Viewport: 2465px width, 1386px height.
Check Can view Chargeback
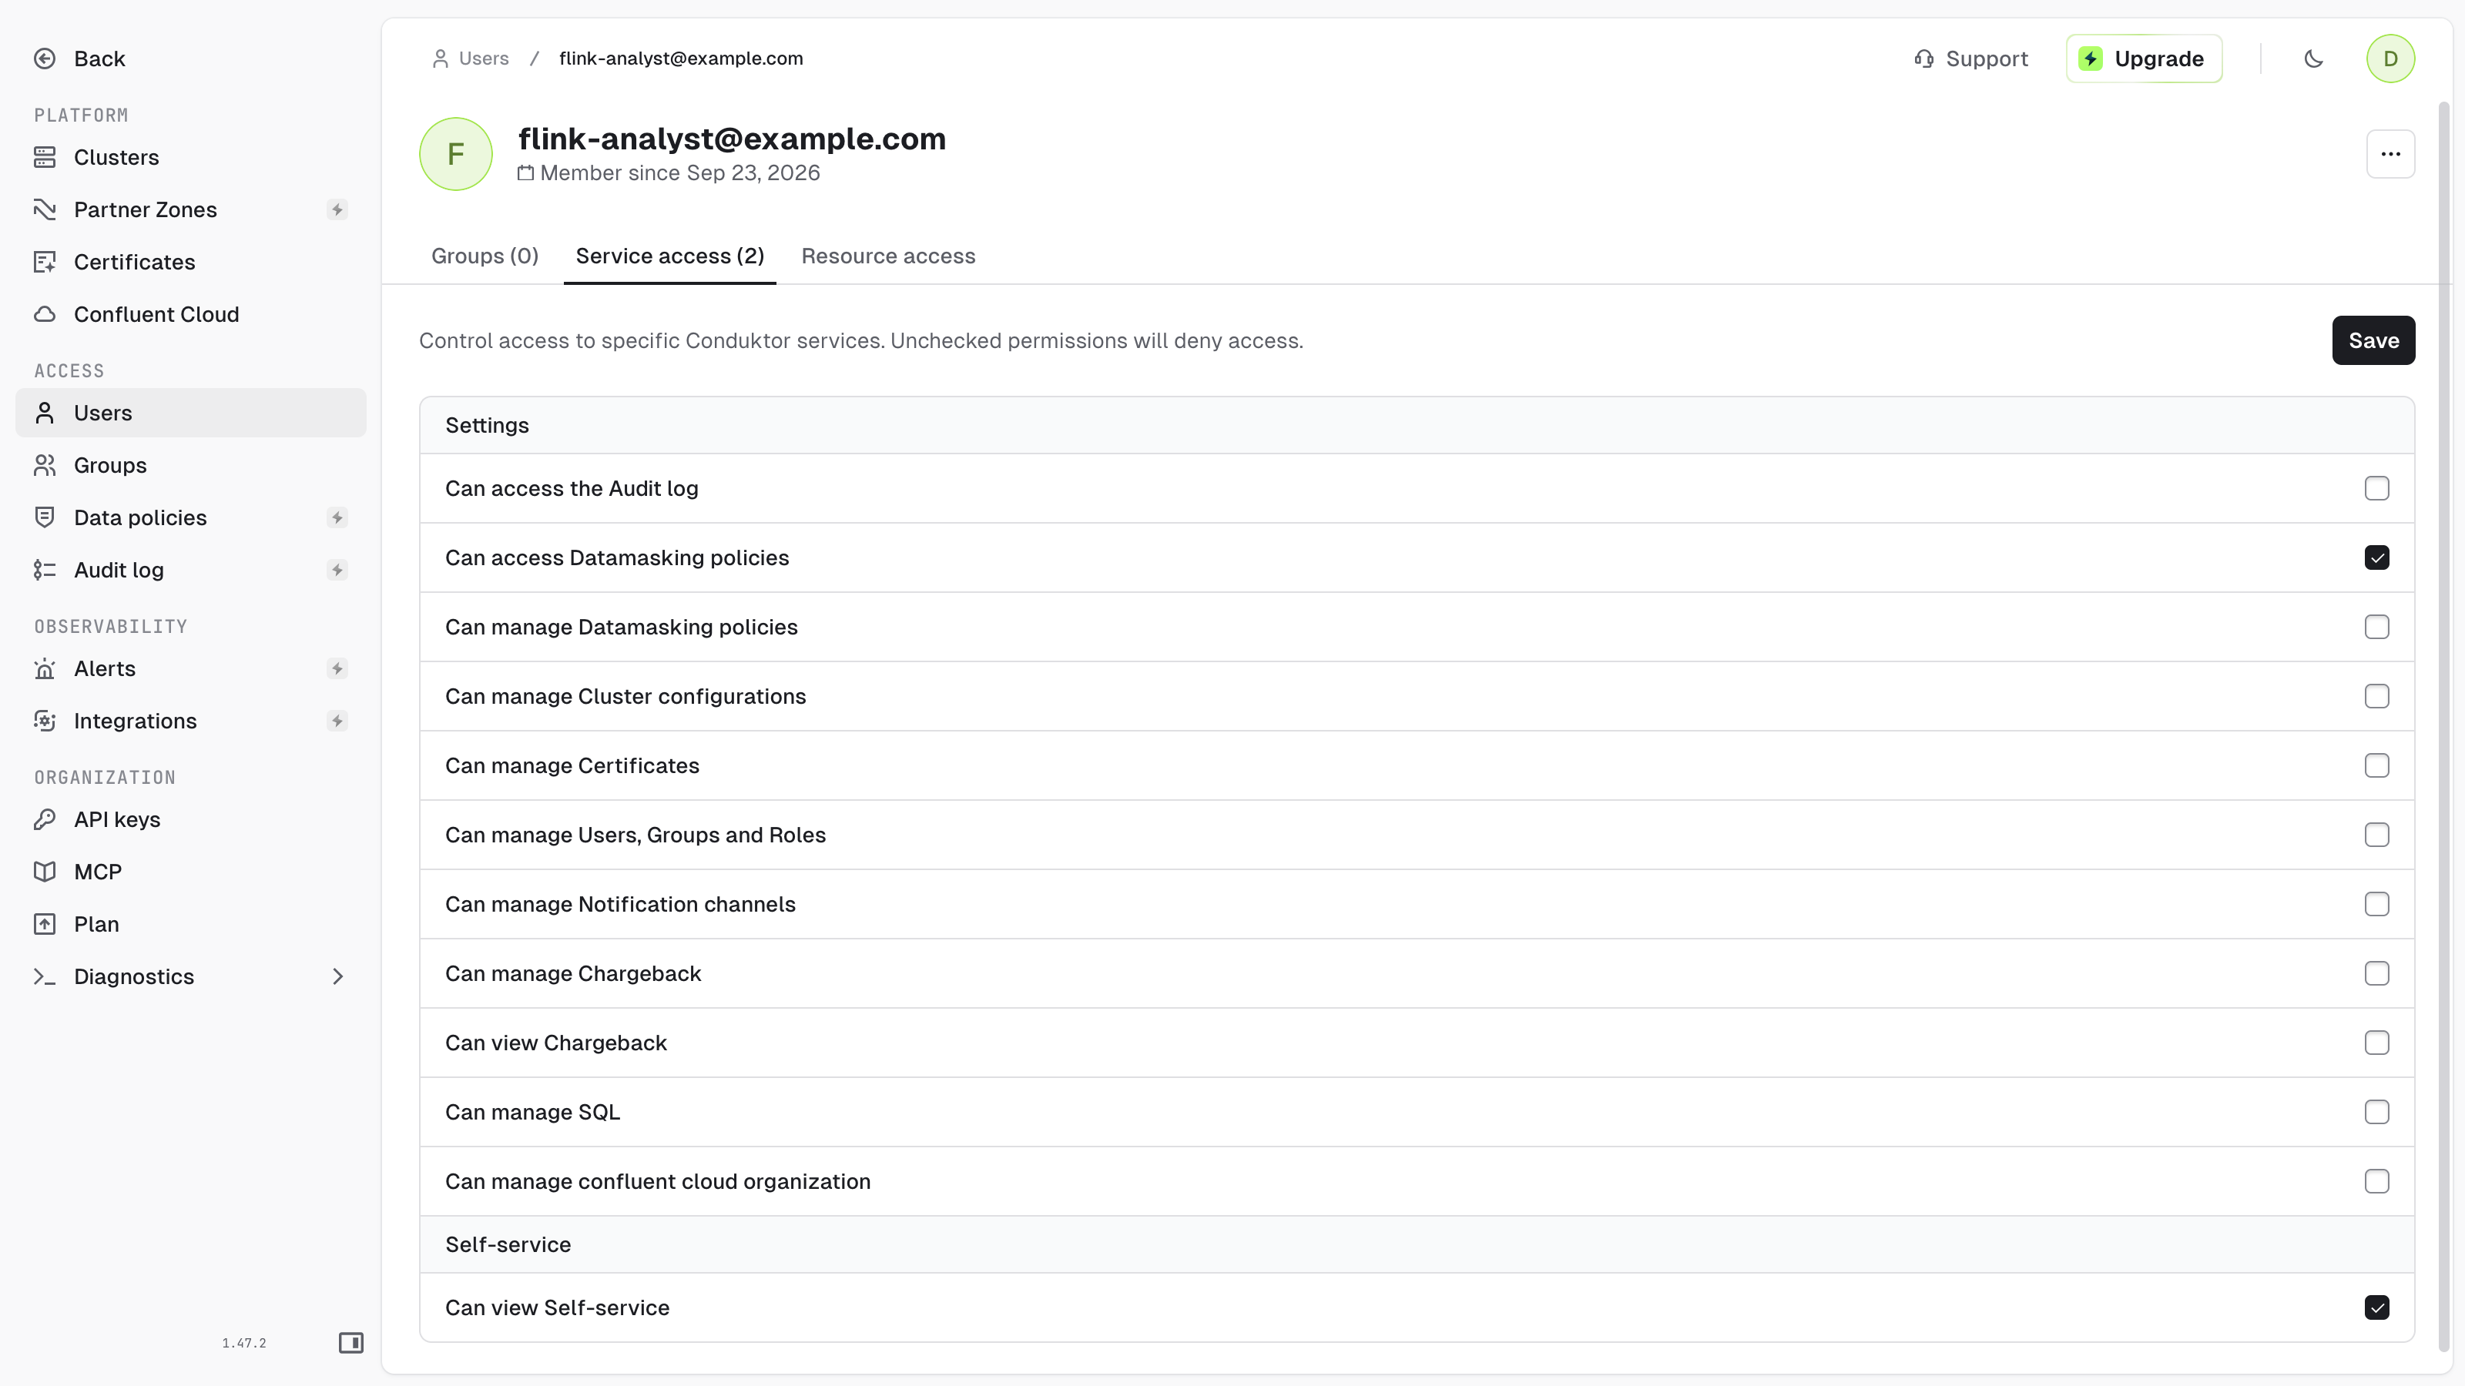click(x=2376, y=1043)
